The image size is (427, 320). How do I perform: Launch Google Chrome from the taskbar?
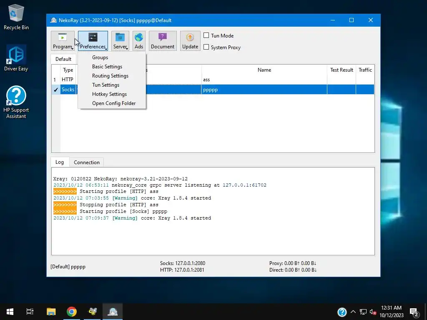click(72, 312)
